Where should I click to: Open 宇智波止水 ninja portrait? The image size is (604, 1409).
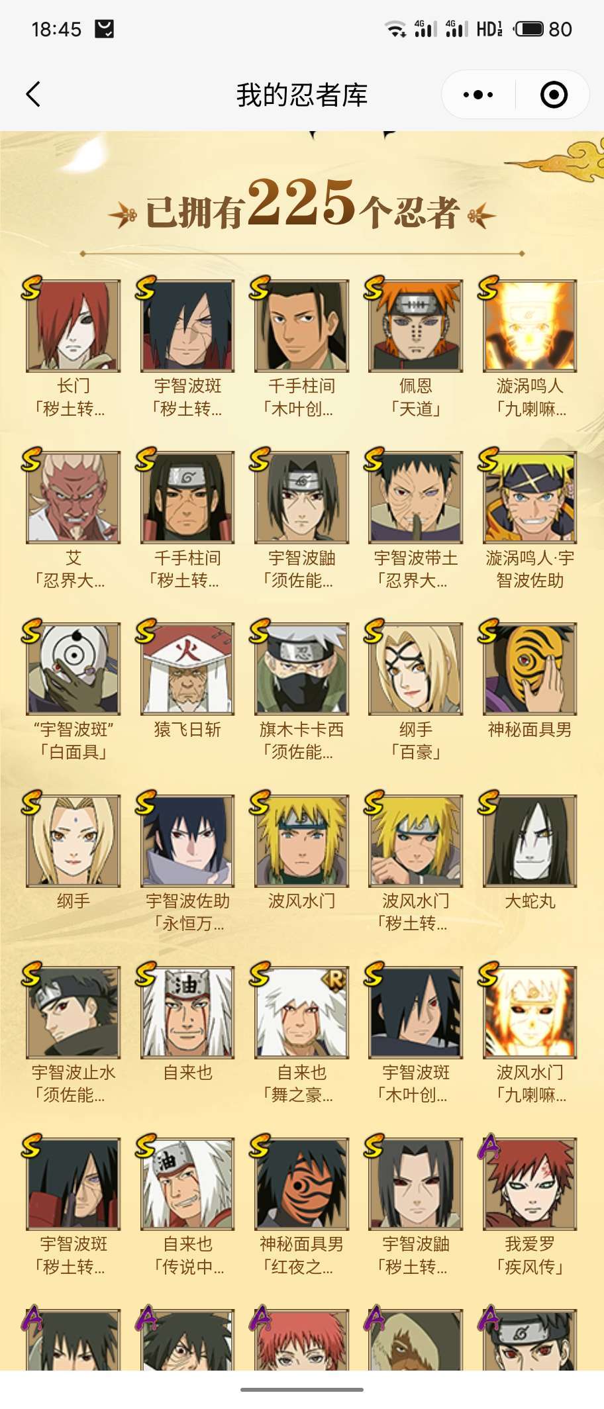(x=74, y=1012)
